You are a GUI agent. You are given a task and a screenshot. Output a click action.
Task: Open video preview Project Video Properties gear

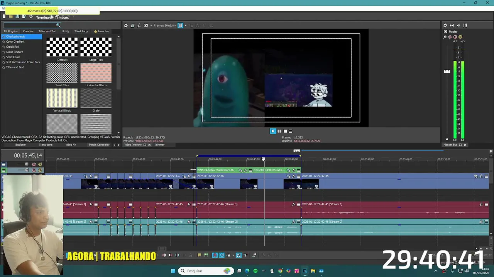(125, 25)
